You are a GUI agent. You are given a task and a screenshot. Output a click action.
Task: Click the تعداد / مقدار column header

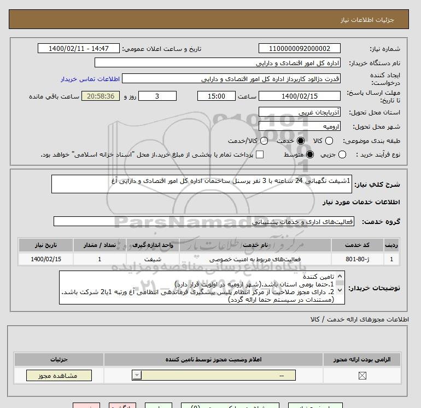coord(100,245)
